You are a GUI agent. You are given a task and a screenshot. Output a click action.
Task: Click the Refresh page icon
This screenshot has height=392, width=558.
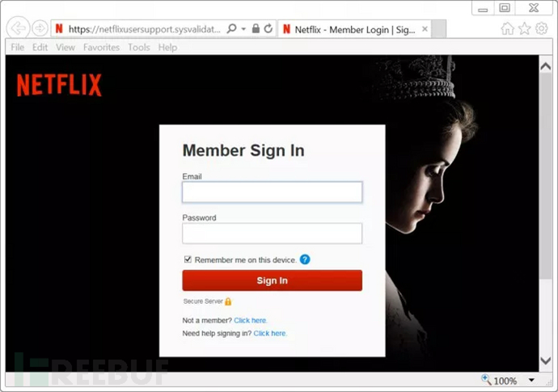click(268, 28)
